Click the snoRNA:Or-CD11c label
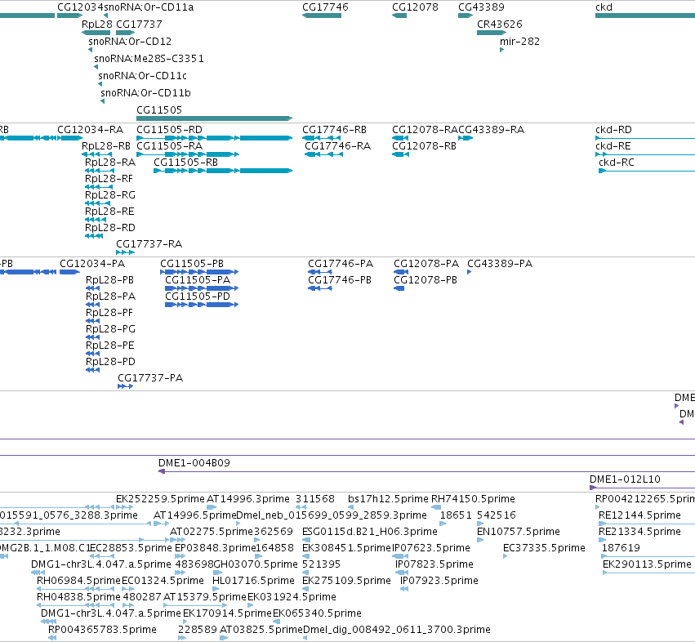Viewport: 695px width, 642px height. click(x=142, y=76)
